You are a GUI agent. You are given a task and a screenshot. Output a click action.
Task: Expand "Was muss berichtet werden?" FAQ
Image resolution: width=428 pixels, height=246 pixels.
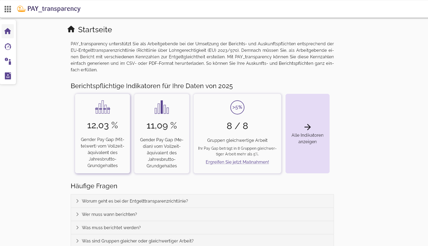111,228
